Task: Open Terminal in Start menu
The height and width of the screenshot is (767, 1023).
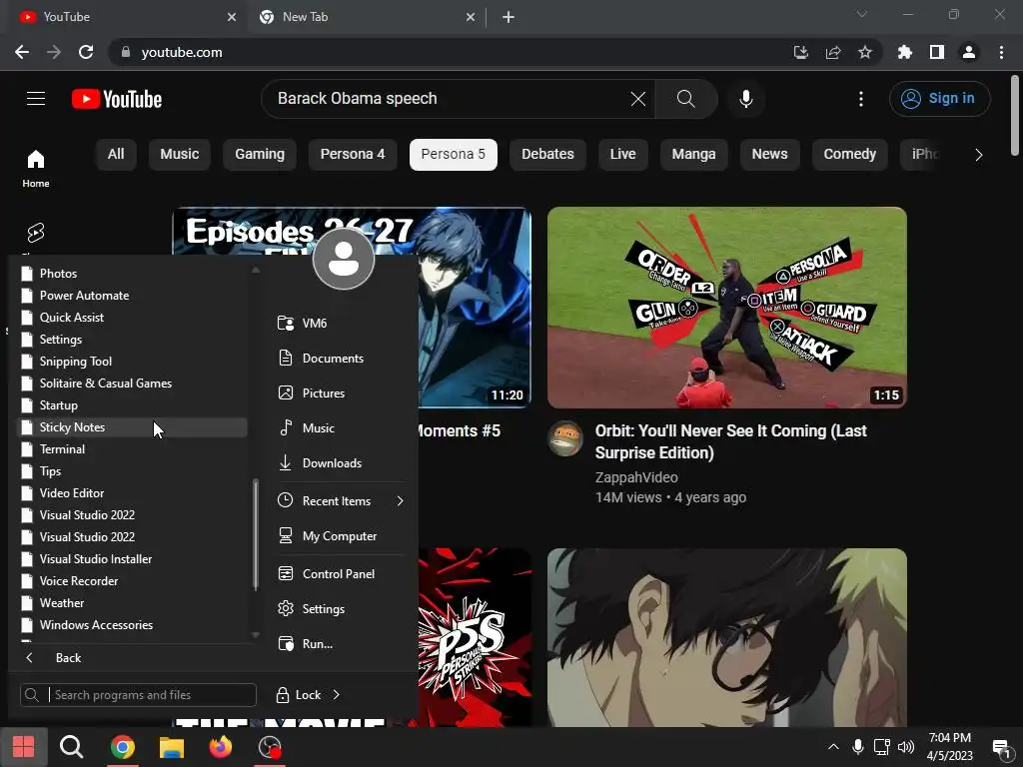Action: (131, 449)
